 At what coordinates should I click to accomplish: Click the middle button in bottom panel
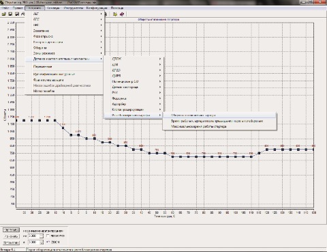(11, 236)
